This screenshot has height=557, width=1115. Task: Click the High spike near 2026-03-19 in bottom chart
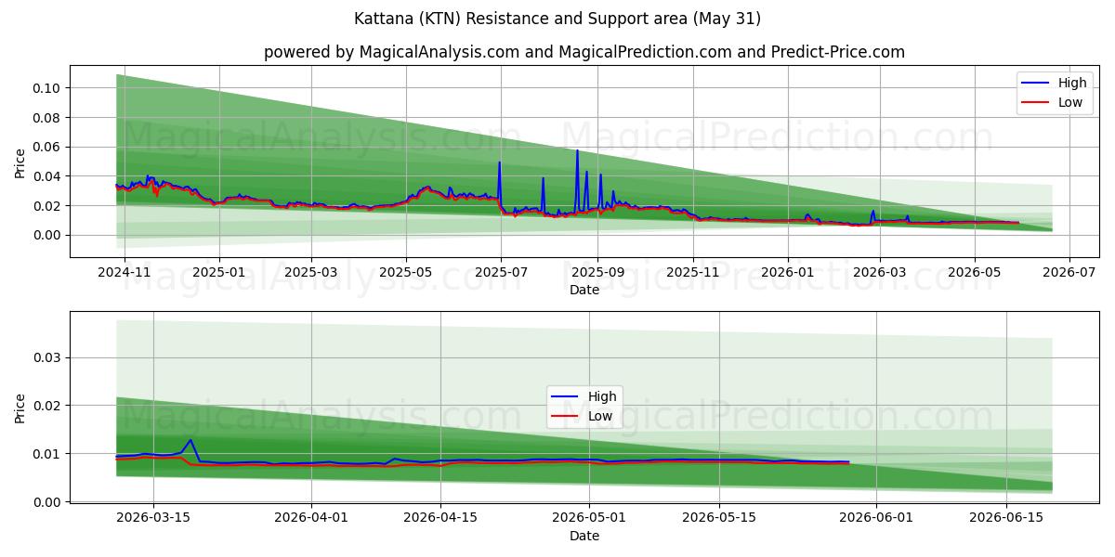click(x=190, y=441)
